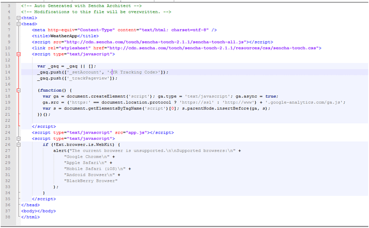Click the meta http-equiv Content-Type line

pos(124,30)
